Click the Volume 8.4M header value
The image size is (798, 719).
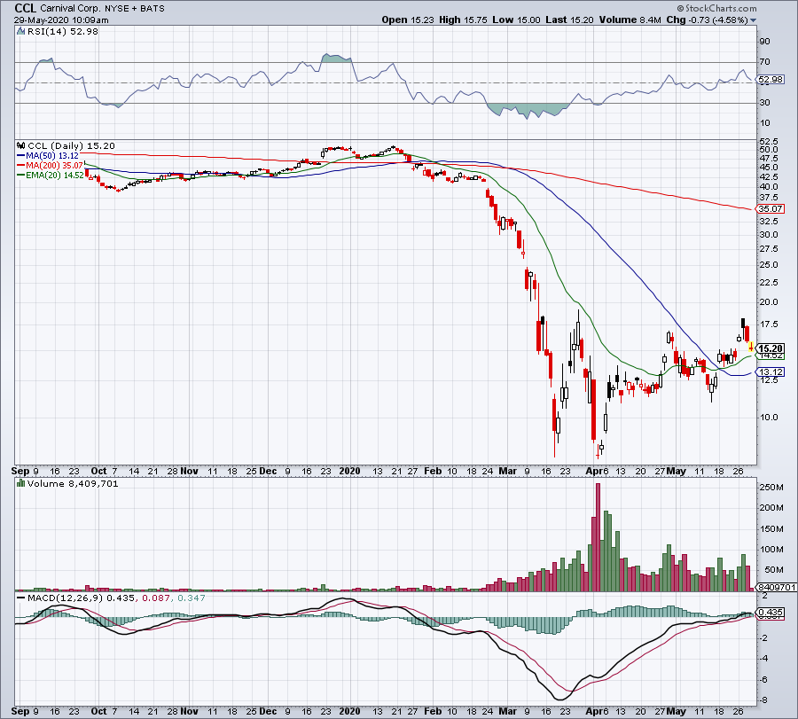point(630,20)
